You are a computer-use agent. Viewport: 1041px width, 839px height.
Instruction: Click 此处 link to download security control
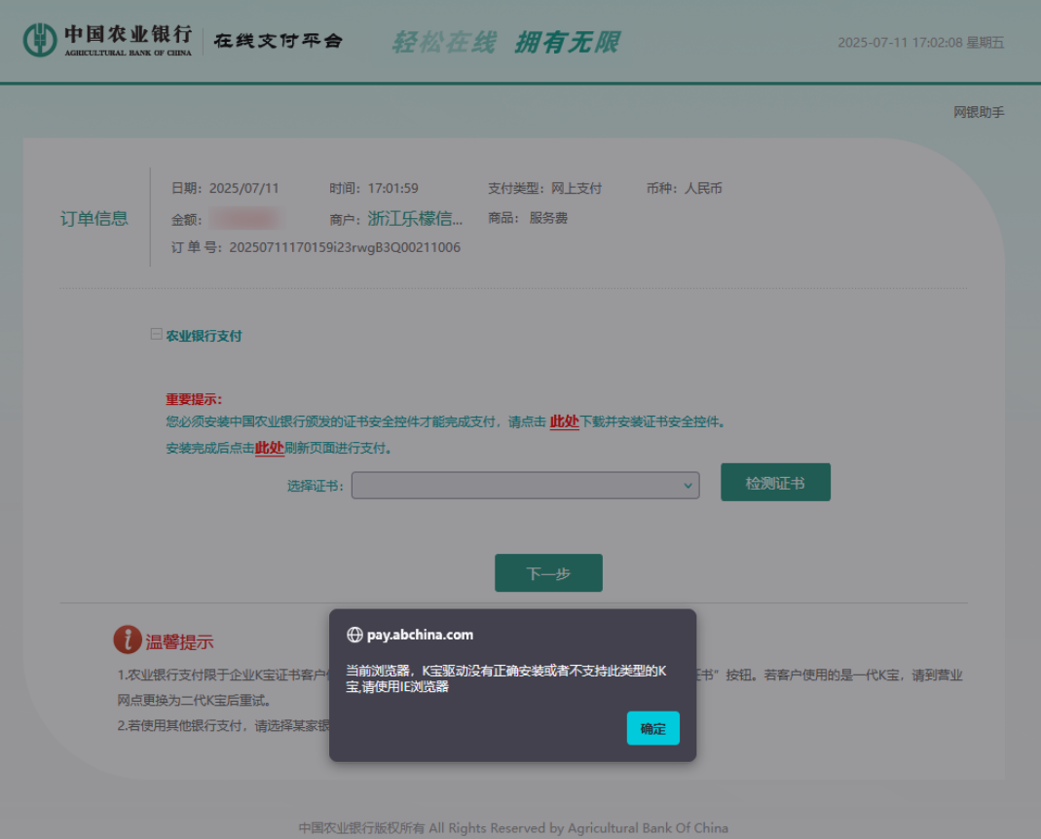[x=564, y=421]
